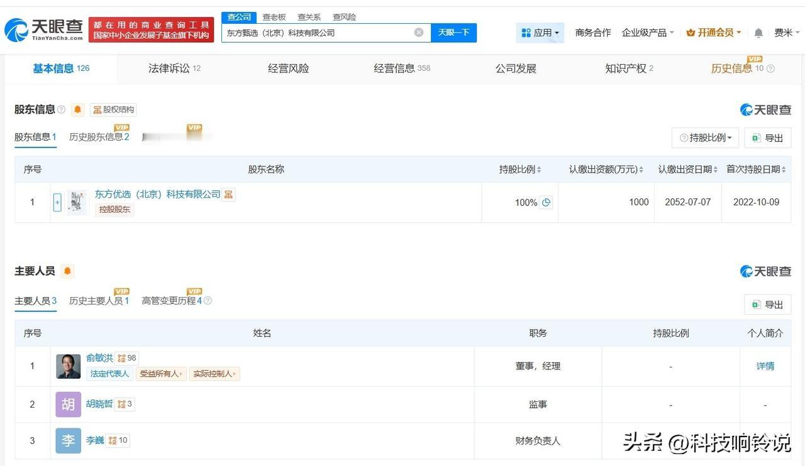Select the 主要人员 3 sub-tab
Viewport: 805px width, 466px height.
click(x=36, y=301)
